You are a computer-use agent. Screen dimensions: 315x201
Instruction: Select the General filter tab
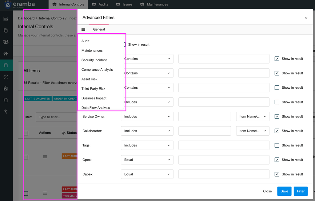[99, 29]
